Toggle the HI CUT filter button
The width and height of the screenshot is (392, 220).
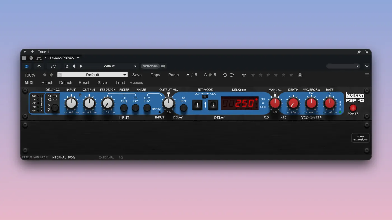(x=124, y=108)
